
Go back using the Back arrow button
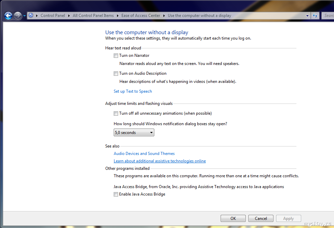(x=8, y=16)
